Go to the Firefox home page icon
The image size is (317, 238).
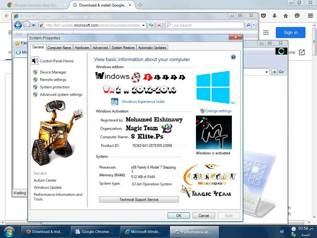point(286,16)
